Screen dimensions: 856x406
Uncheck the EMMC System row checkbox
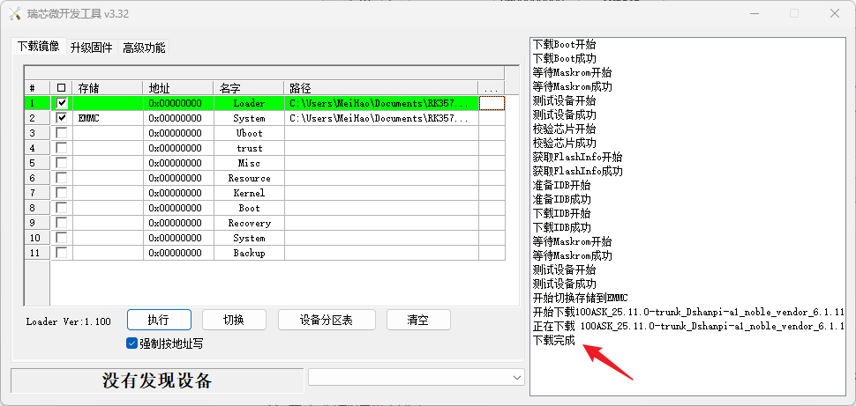[x=62, y=118]
